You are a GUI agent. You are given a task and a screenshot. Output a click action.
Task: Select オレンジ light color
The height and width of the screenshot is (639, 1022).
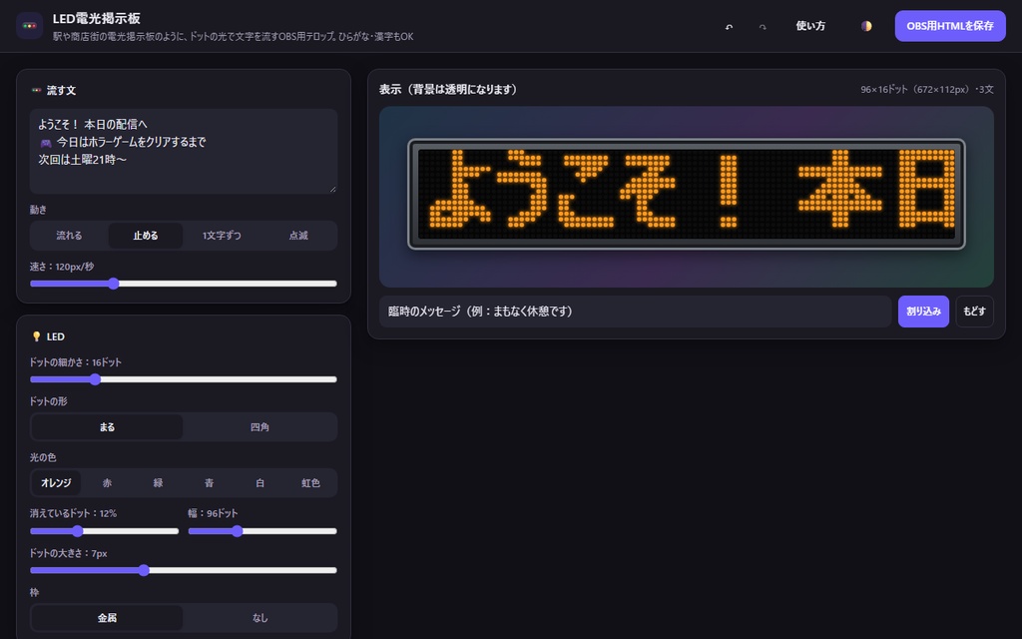(x=56, y=483)
